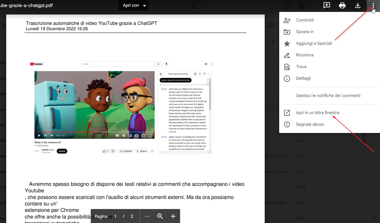
Task: Click the 'Transcript & Summary' panel in embedded image
Action: pos(185,113)
